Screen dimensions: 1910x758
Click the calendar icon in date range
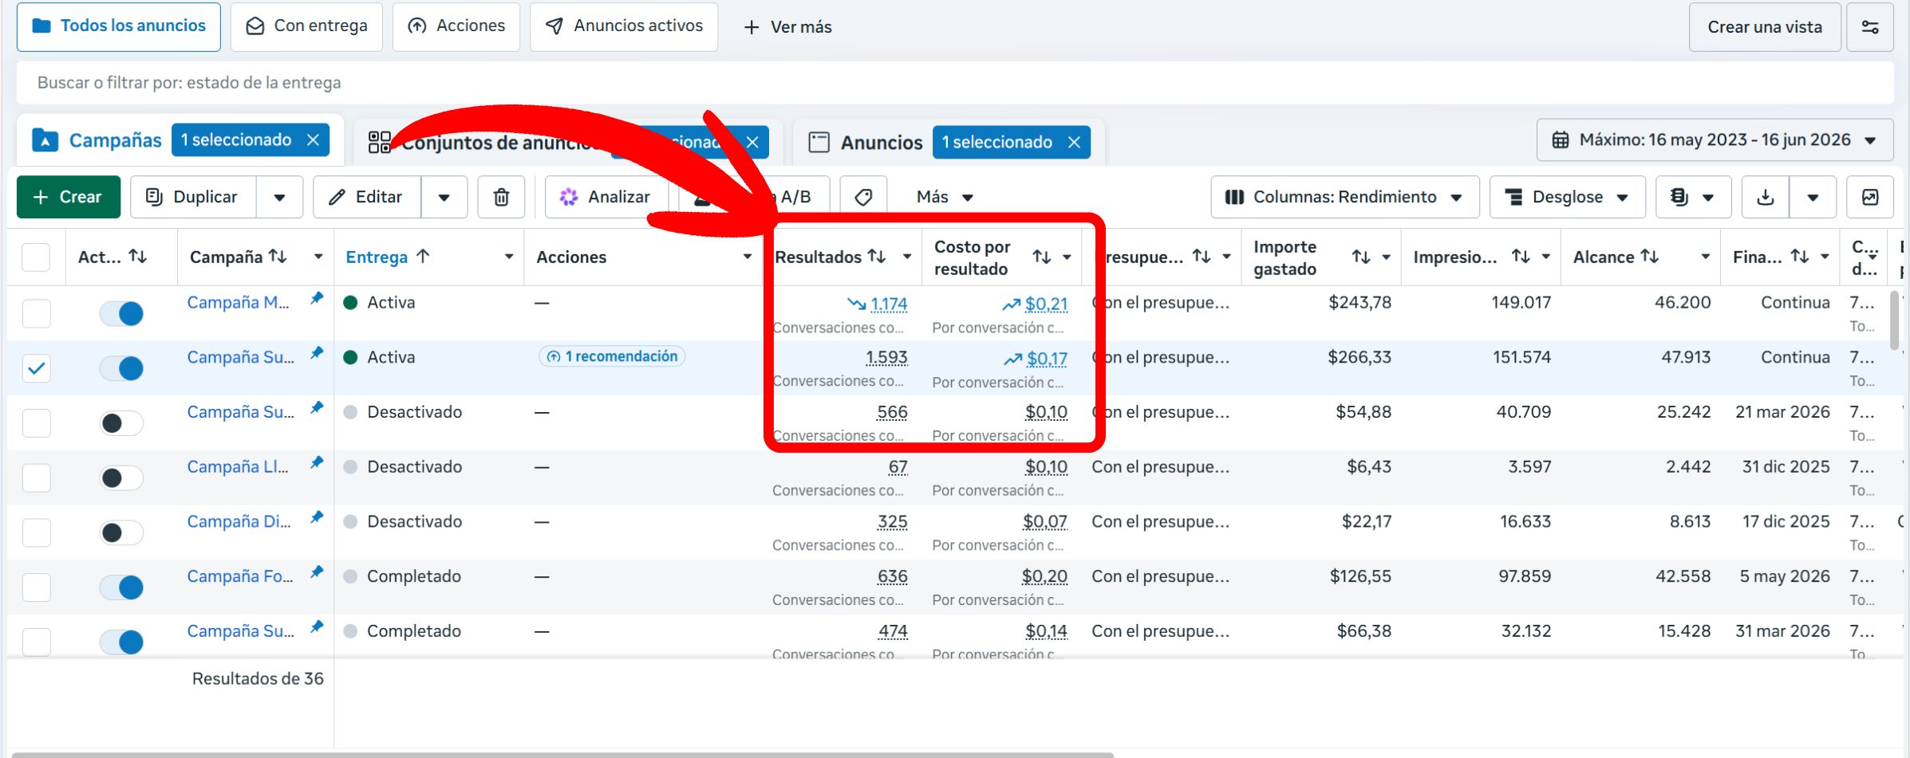[1560, 140]
